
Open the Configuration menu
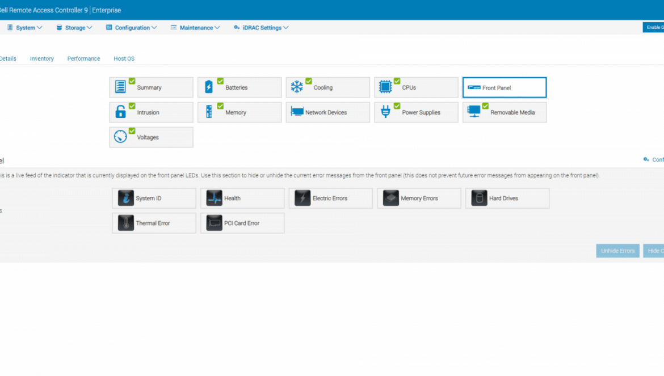(x=132, y=27)
